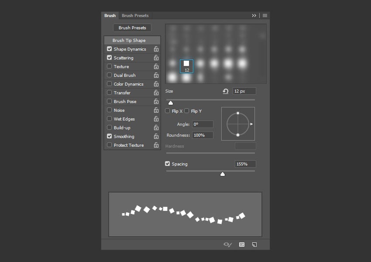The image size is (371, 262).
Task: Click the lock icon next to Texture
Action: point(156,66)
